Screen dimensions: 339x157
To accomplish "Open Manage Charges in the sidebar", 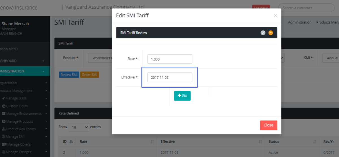I will (x=19, y=152).
